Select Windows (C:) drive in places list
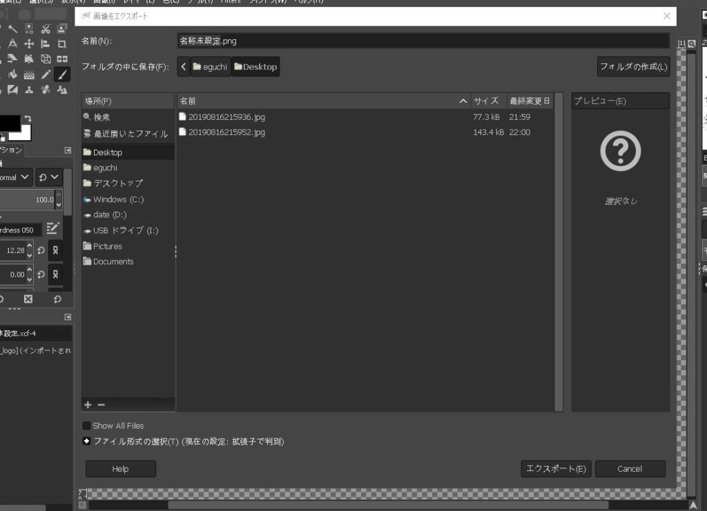Image resolution: width=707 pixels, height=511 pixels. (x=117, y=199)
